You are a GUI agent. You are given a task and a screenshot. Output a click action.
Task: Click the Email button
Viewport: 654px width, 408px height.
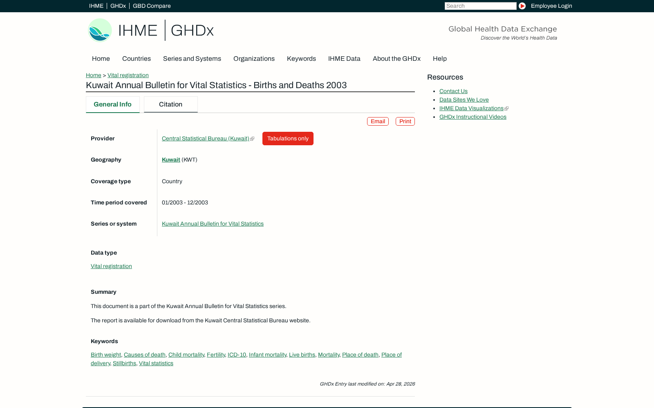[378, 122]
